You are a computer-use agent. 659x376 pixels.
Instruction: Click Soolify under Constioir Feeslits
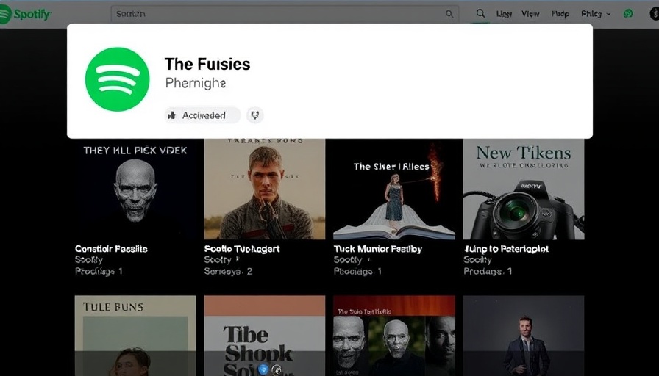click(x=89, y=260)
